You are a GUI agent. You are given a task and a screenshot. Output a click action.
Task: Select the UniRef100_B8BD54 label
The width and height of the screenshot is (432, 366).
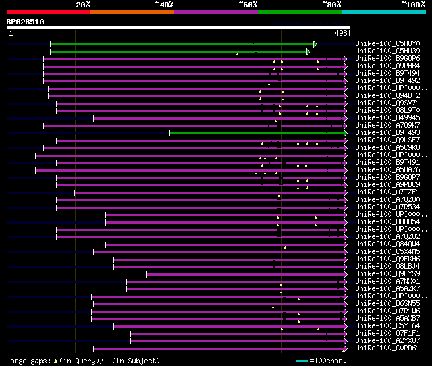pyautogui.click(x=387, y=222)
